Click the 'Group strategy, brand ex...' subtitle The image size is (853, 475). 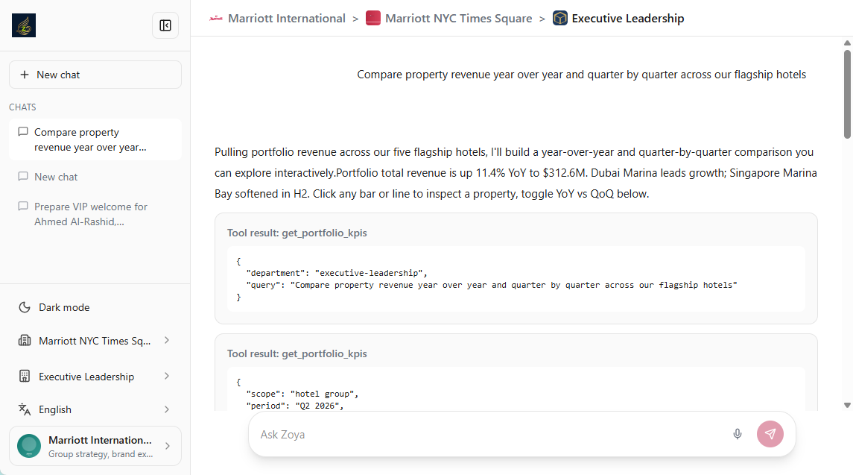(x=101, y=454)
